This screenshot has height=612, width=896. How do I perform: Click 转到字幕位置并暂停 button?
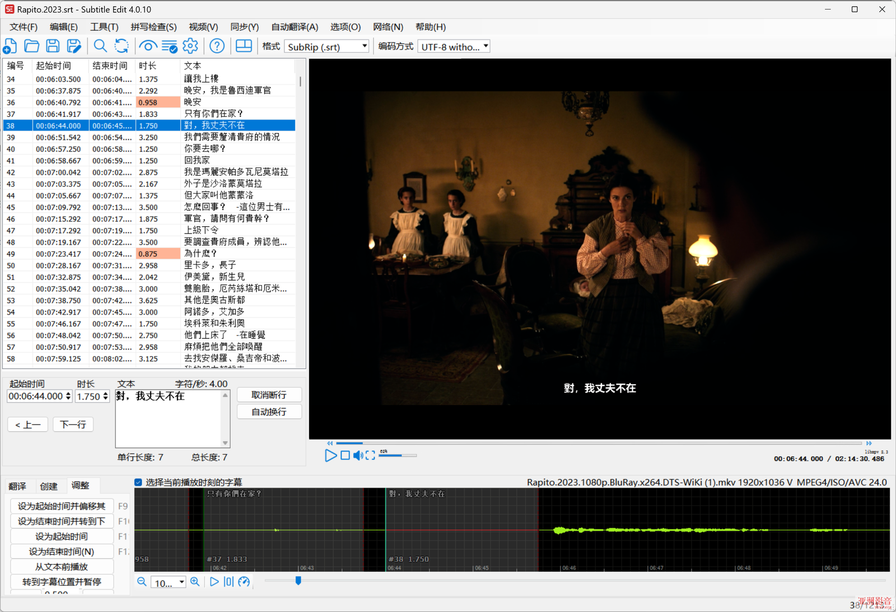pyautogui.click(x=62, y=582)
